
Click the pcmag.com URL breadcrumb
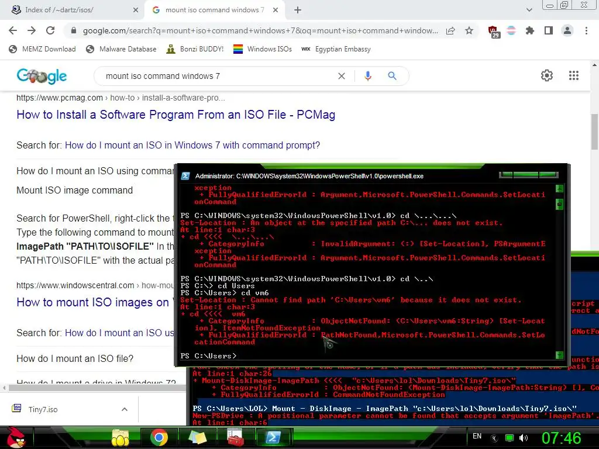[121, 98]
